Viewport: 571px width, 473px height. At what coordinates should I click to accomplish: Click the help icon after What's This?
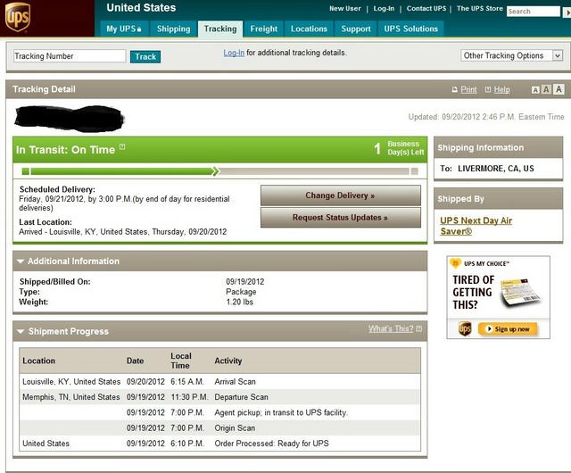[x=418, y=328]
